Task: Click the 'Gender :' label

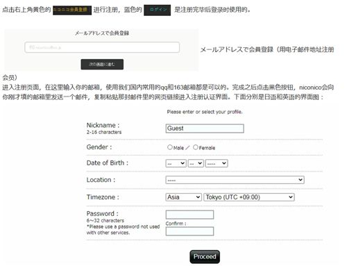Action: click(99, 147)
